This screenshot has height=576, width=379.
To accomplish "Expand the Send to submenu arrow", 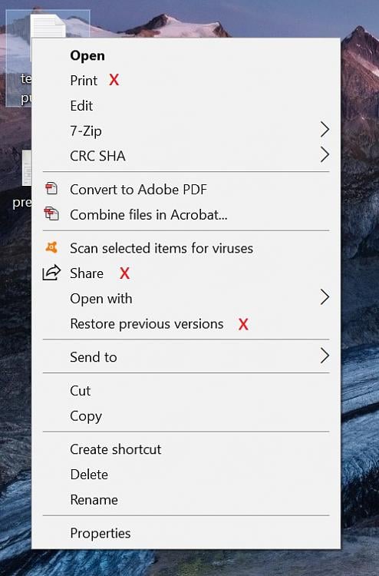I will pyautogui.click(x=325, y=356).
